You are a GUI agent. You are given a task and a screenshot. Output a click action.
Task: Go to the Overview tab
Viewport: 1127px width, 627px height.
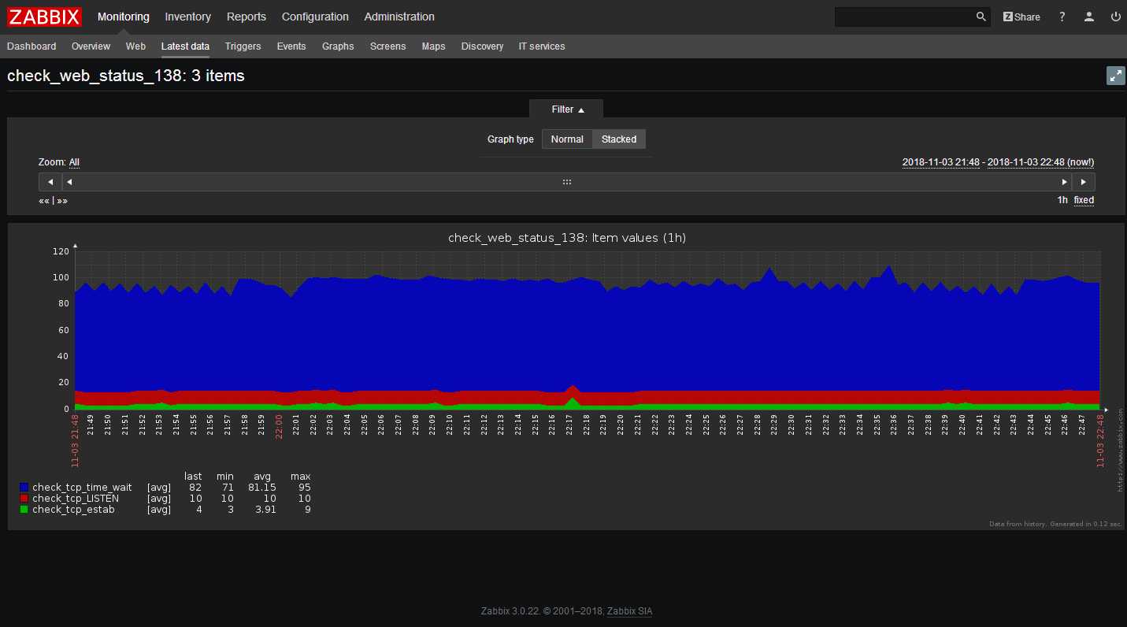(x=91, y=46)
